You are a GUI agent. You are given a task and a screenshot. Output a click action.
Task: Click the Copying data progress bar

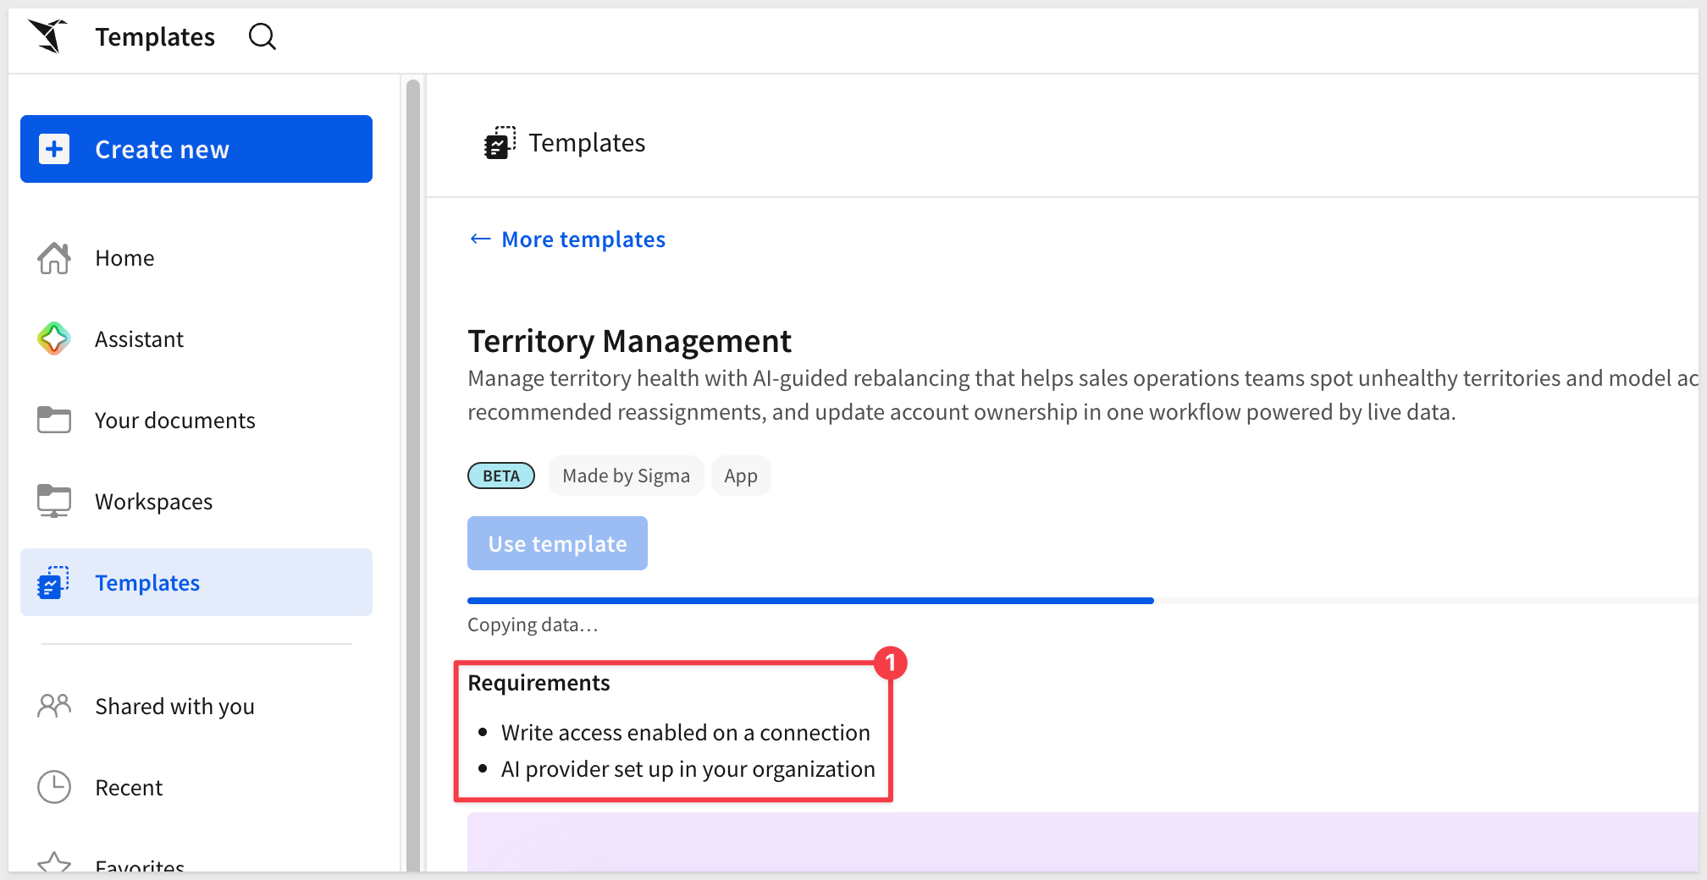1082,601
